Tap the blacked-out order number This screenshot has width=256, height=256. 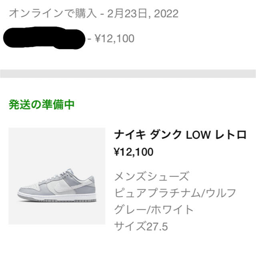44,38
